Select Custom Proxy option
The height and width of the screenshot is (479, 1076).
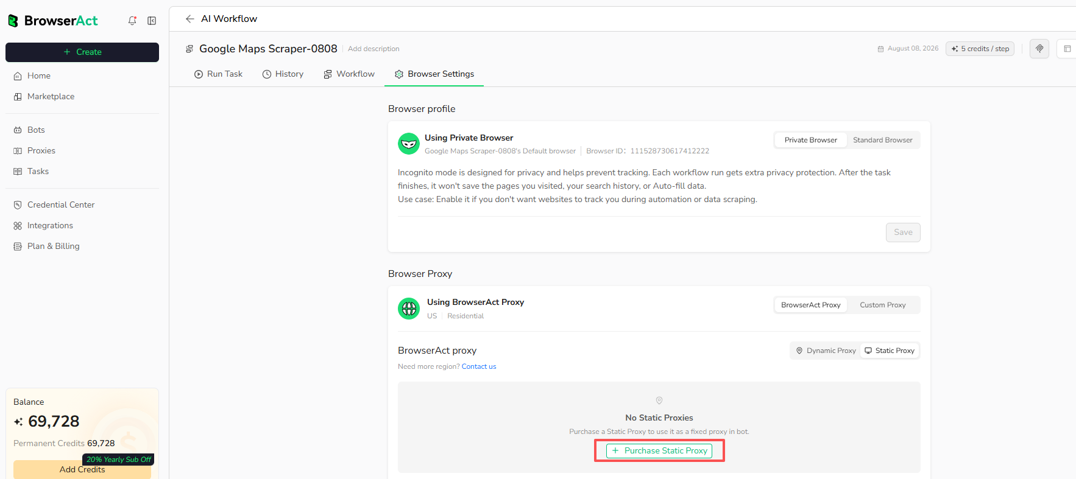click(883, 305)
